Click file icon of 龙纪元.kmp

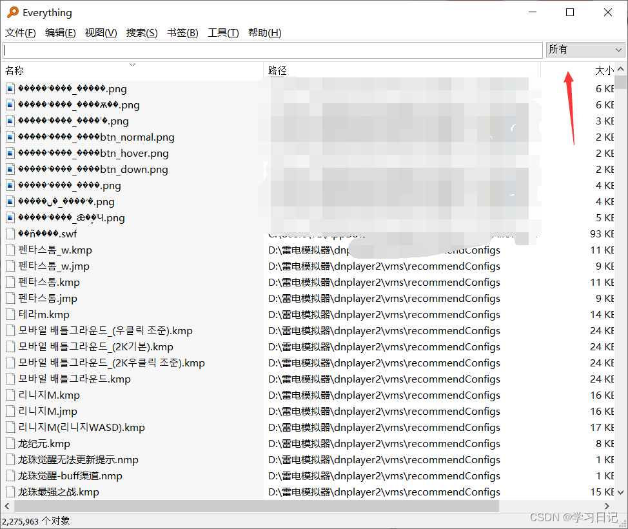(10, 443)
